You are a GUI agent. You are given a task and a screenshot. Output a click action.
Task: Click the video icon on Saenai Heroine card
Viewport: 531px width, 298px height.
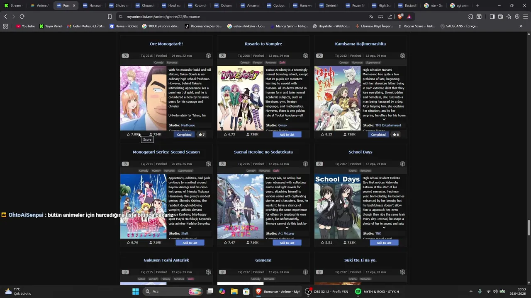click(x=222, y=164)
